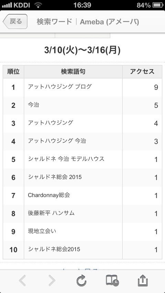
Task: Tap the Wi-Fi signal icon
Action: [x=38, y=5]
